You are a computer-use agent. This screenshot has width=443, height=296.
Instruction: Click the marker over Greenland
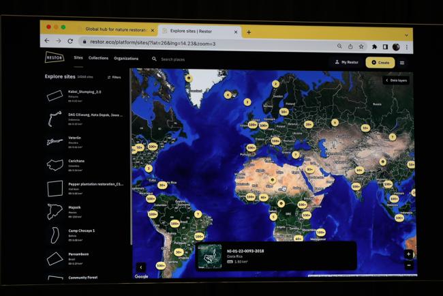click(189, 78)
